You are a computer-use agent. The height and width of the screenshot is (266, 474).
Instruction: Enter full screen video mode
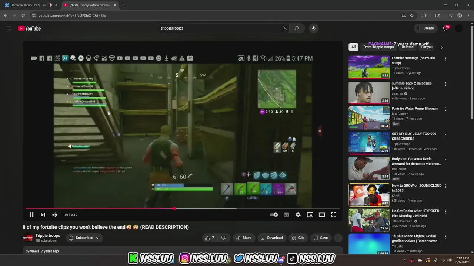pos(334,215)
